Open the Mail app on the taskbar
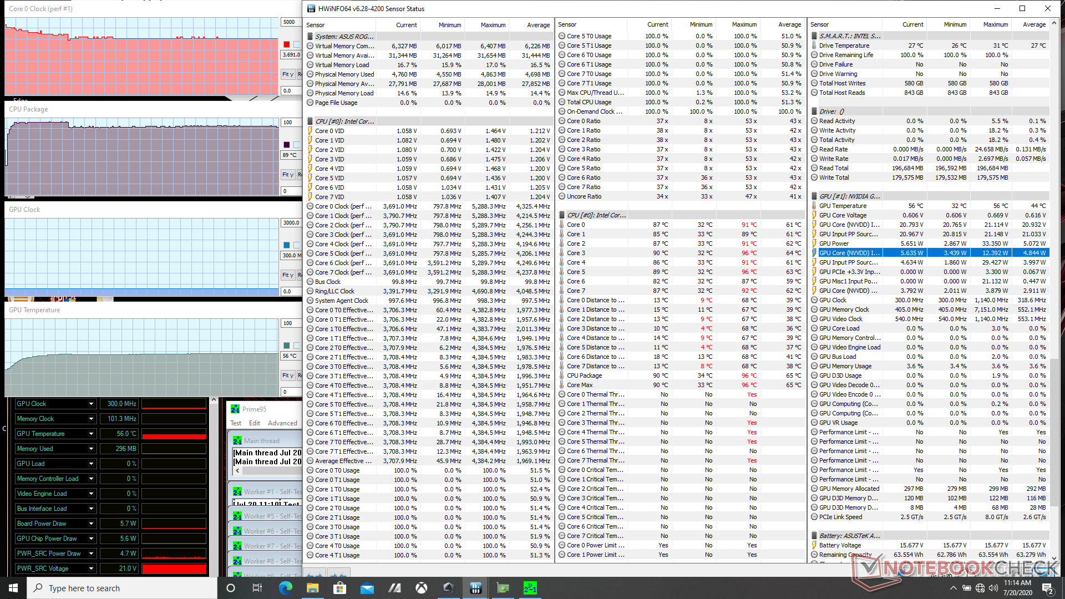 tap(367, 588)
